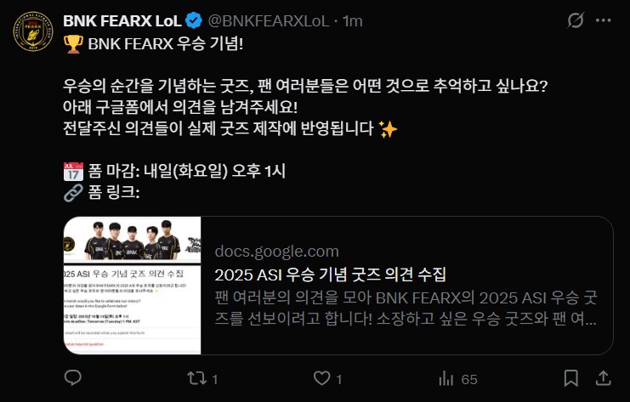Screen dimensions: 630x402
Task: Open the @BNKFEARXLoL handle link
Action: pos(269,21)
